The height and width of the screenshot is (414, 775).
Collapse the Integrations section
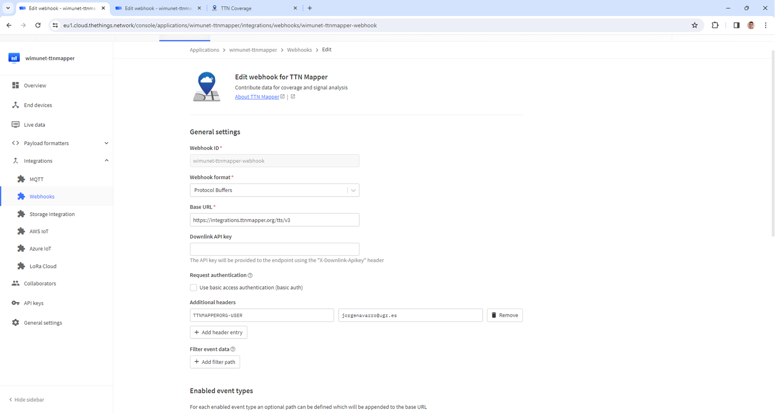tap(106, 161)
